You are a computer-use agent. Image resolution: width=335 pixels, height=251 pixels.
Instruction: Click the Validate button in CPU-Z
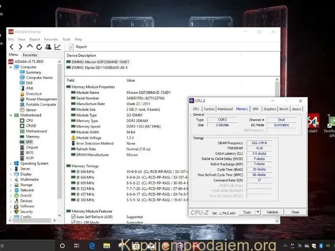coord(272,212)
